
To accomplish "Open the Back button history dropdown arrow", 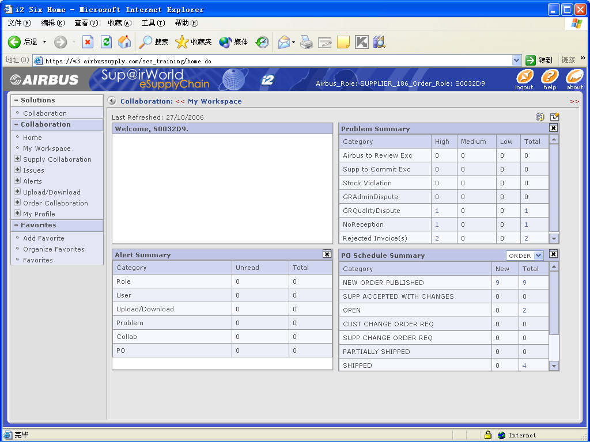I will tap(44, 42).
